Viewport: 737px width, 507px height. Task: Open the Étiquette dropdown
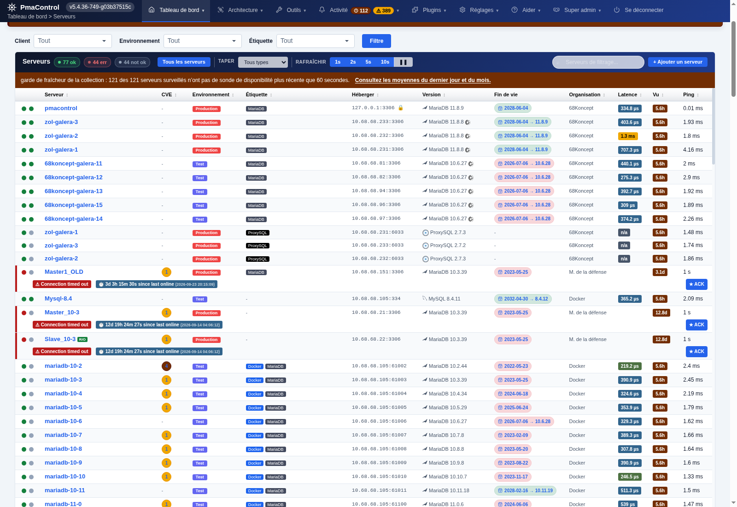pyautogui.click(x=316, y=41)
